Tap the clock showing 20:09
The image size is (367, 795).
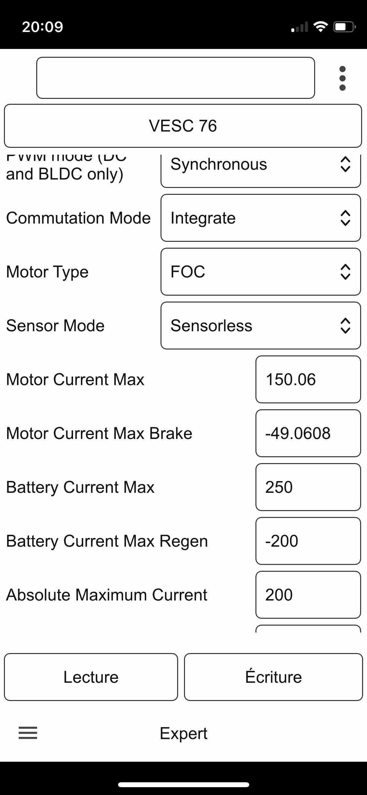pyautogui.click(x=43, y=27)
